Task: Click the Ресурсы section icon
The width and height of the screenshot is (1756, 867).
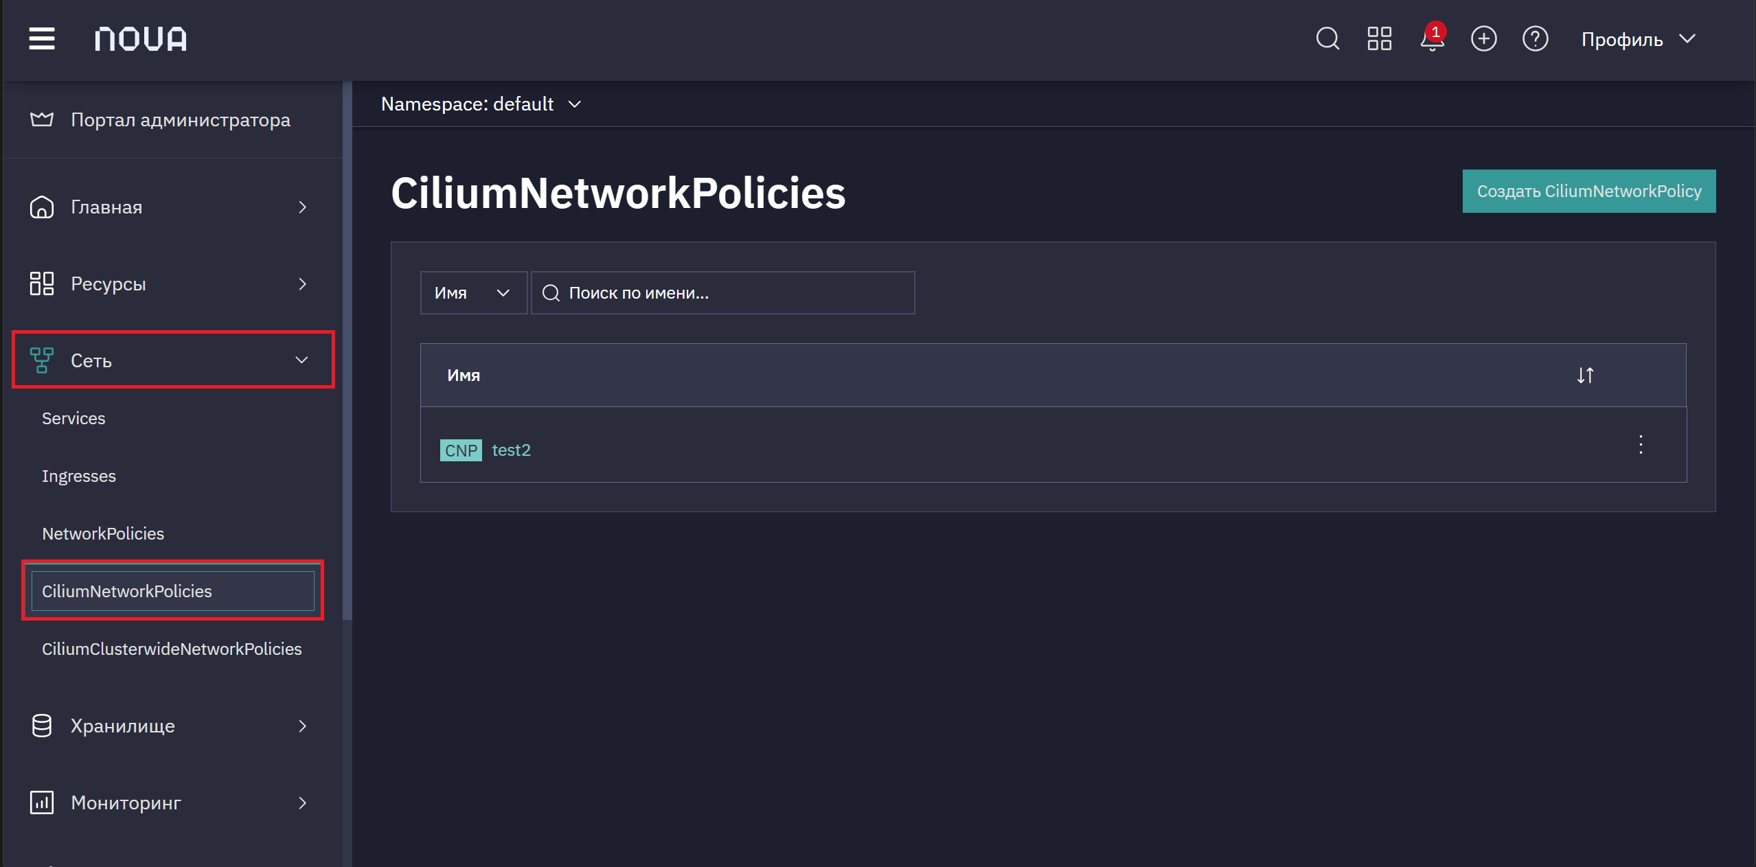Action: coord(42,284)
